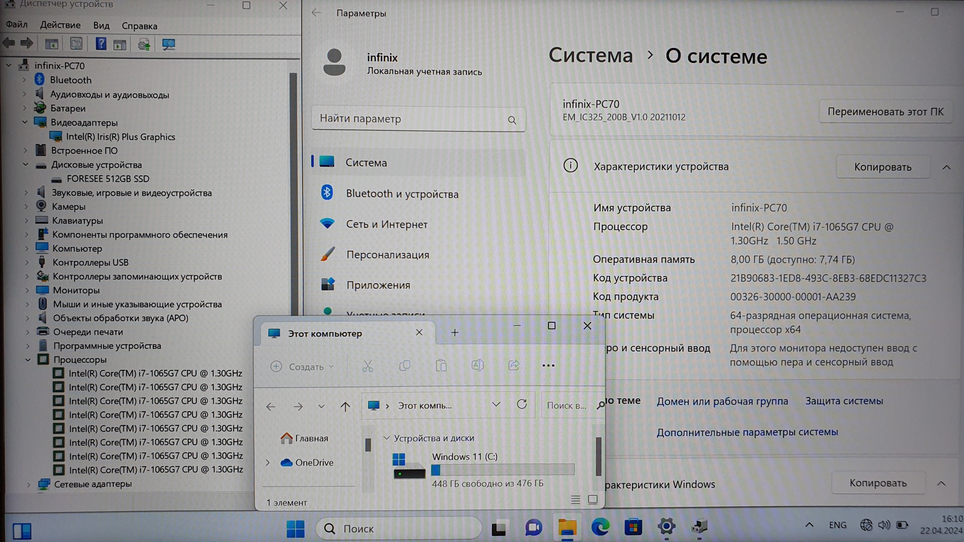Screen dimensions: 964x542
Task: Open Microsoft Store from the taskbar
Action: pos(633,527)
